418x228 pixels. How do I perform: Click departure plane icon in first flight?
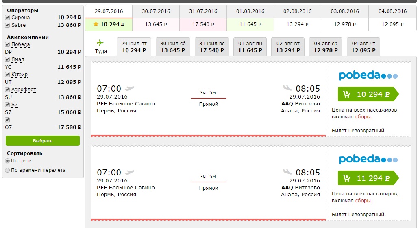[130, 88]
